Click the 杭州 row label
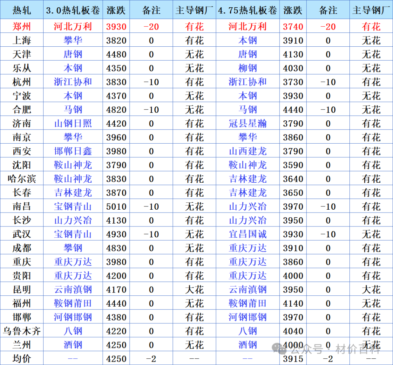 (22, 82)
